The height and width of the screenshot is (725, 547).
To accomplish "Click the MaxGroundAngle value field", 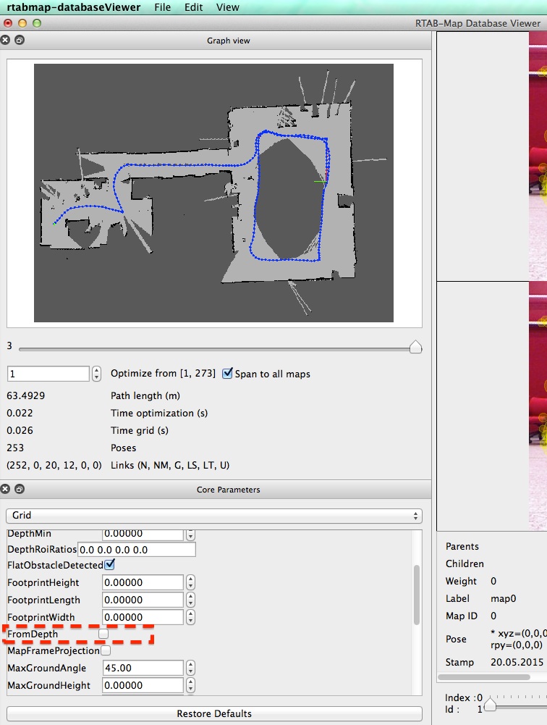I will click(143, 668).
